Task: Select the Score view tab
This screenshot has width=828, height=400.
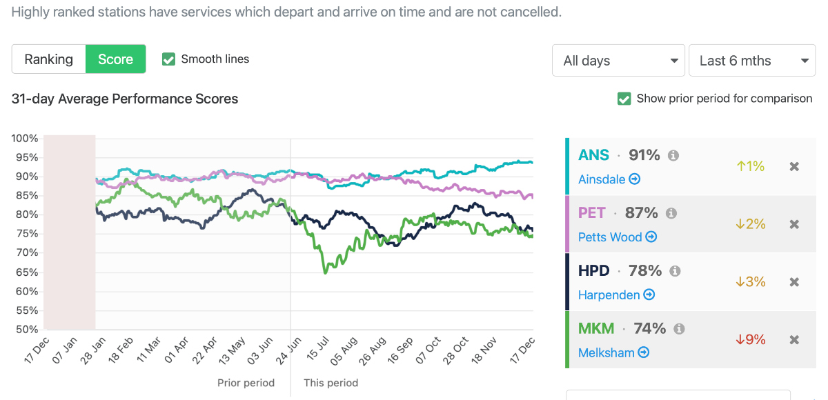Action: click(x=115, y=59)
